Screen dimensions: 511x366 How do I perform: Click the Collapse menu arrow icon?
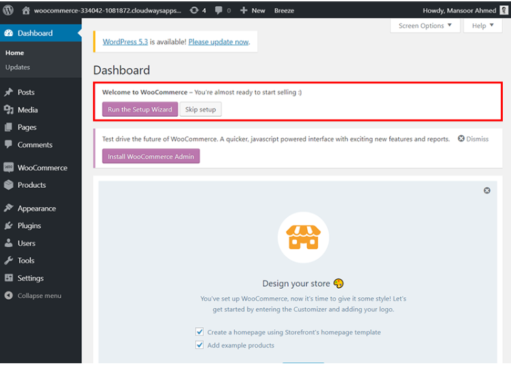point(9,296)
